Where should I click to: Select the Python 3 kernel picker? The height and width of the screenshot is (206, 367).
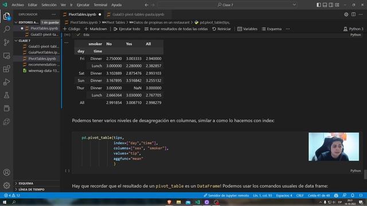(x=353, y=29)
